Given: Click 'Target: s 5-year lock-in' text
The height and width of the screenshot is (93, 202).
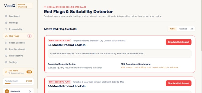Looking at the screenshot, I should [99, 82].
